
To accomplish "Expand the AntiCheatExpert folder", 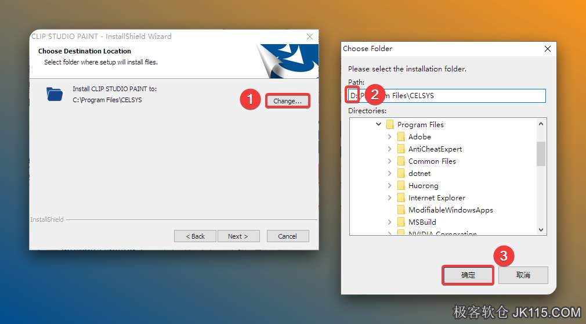I will 390,149.
